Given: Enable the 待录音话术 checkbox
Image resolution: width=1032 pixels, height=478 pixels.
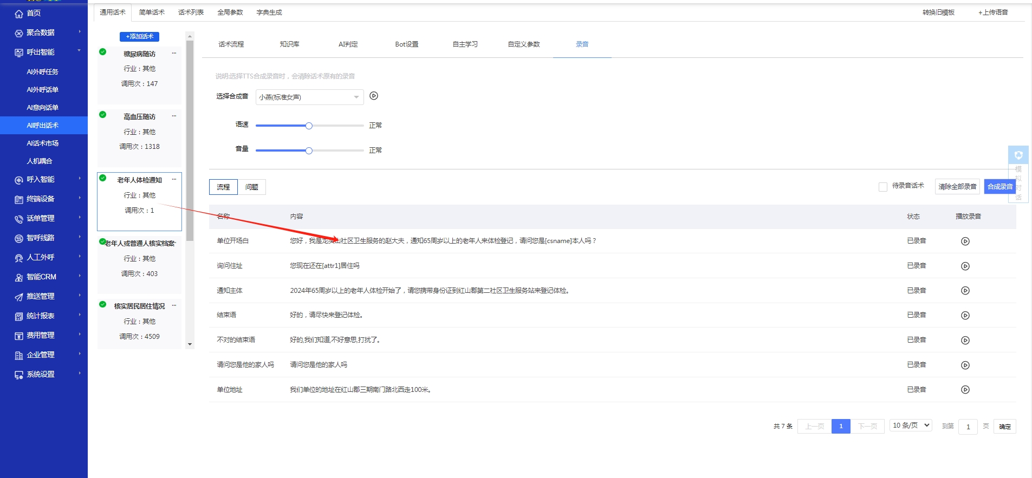Looking at the screenshot, I should tap(883, 187).
